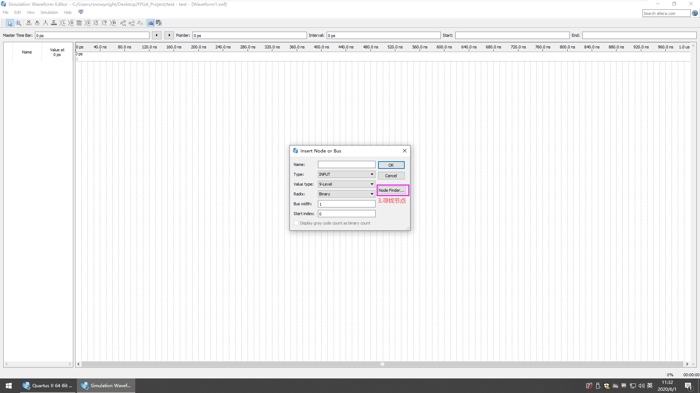
Task: Click Simulation Waveform Editor taskbar button
Action: 106,386
